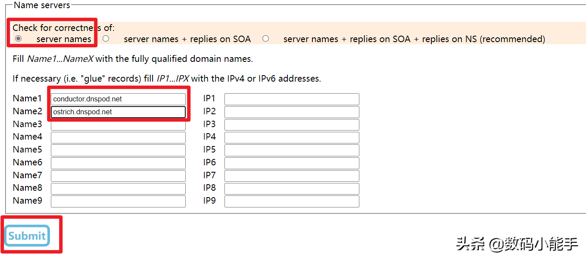Viewport: 586px width, 259px height.
Task: Click the IP9 address input
Action: [292, 201]
